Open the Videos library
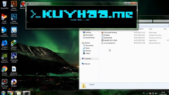Viewport: 169px width, 95px height. (x=87, y=53)
